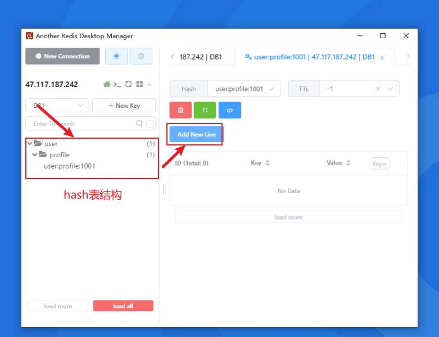Image resolution: width=439 pixels, height=337 pixels.
Task: Click the profile folder icon
Action: pyautogui.click(x=43, y=154)
